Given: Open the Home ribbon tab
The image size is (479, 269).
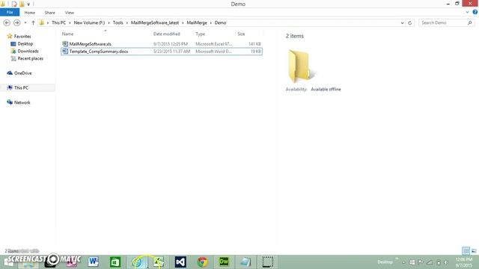Looking at the screenshot, I should 30,13.
